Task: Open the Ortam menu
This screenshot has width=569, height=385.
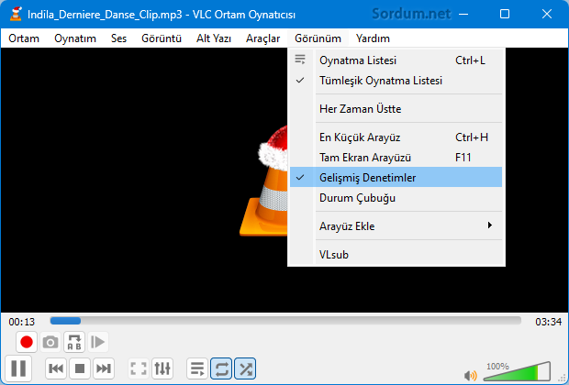Action: coord(24,38)
